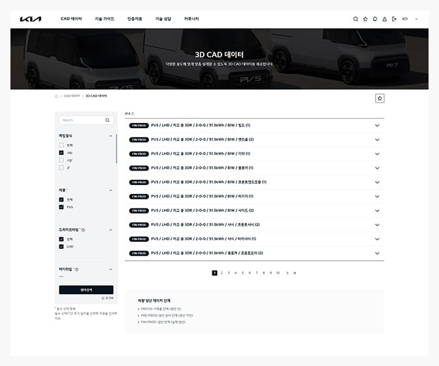439x366 pixels.
Task: Click the sidebar search magnifier icon
Action: pyautogui.click(x=108, y=120)
